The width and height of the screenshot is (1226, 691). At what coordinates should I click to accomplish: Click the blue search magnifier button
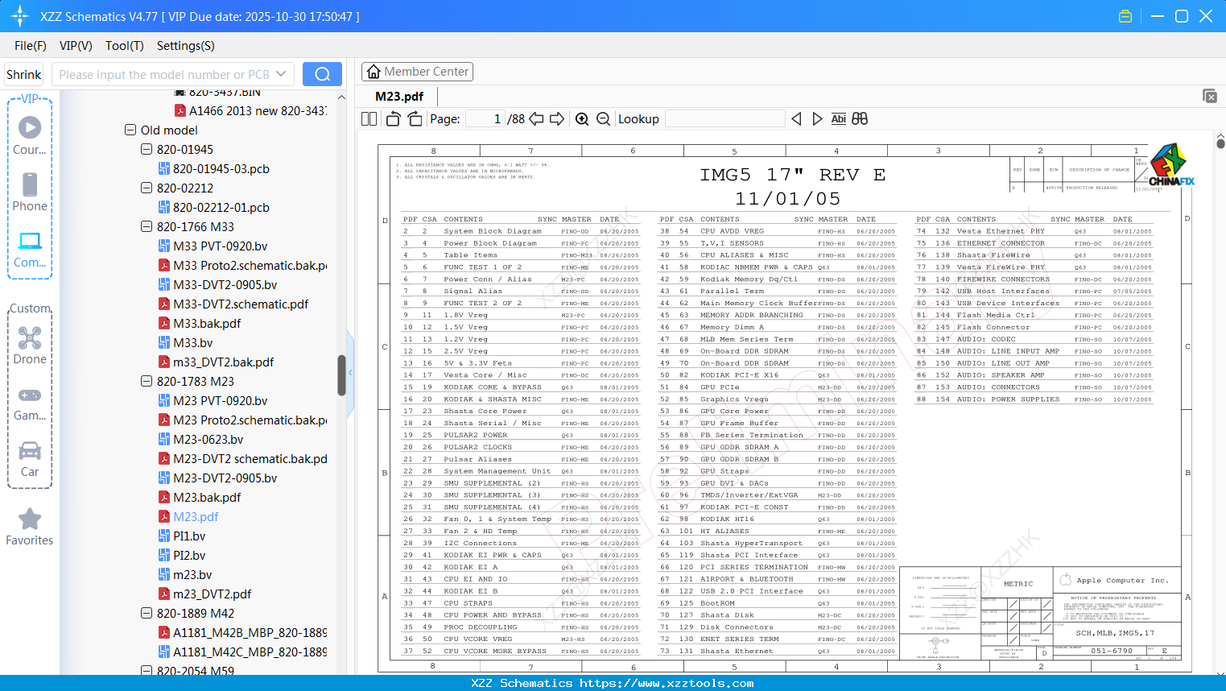coord(322,74)
